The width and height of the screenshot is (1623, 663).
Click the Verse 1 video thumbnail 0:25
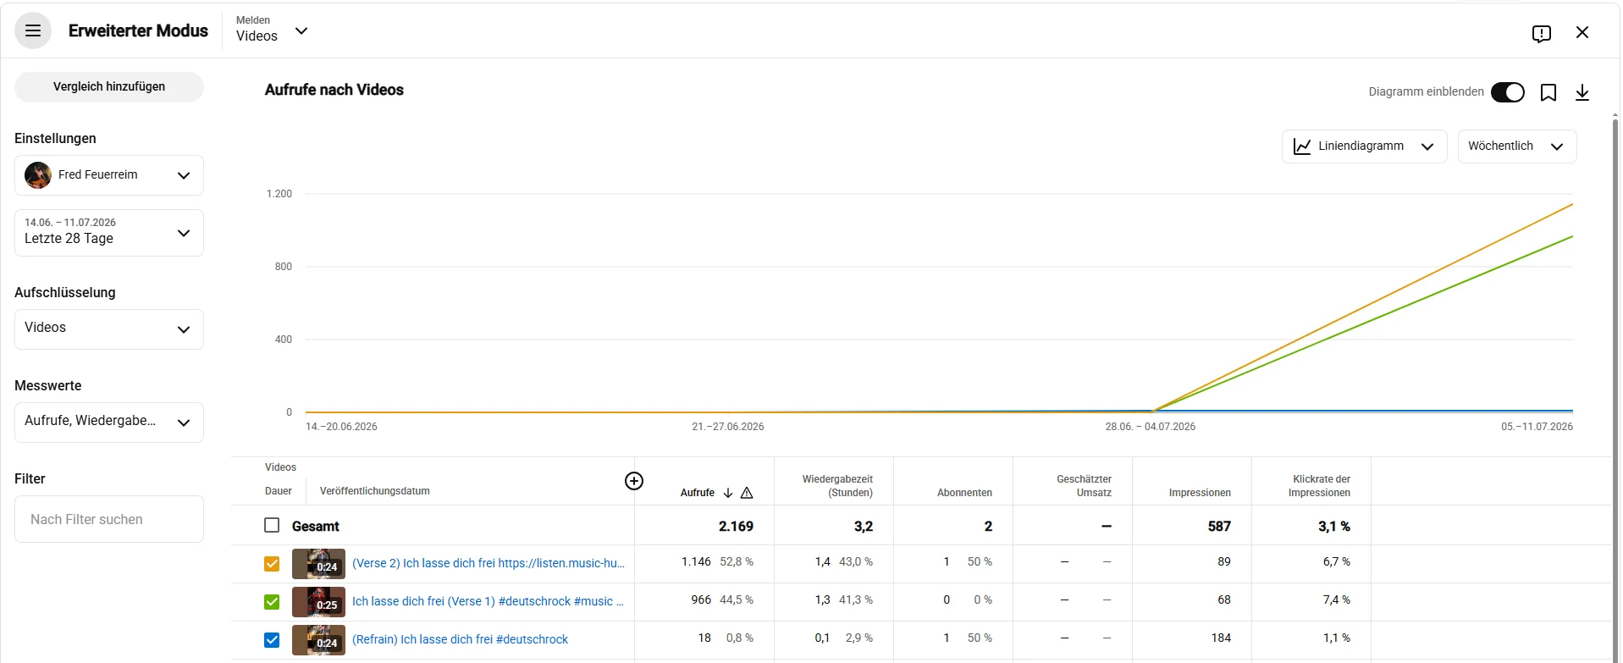(x=318, y=602)
